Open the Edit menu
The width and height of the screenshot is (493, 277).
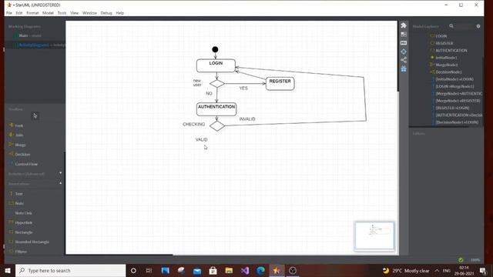(x=19, y=13)
